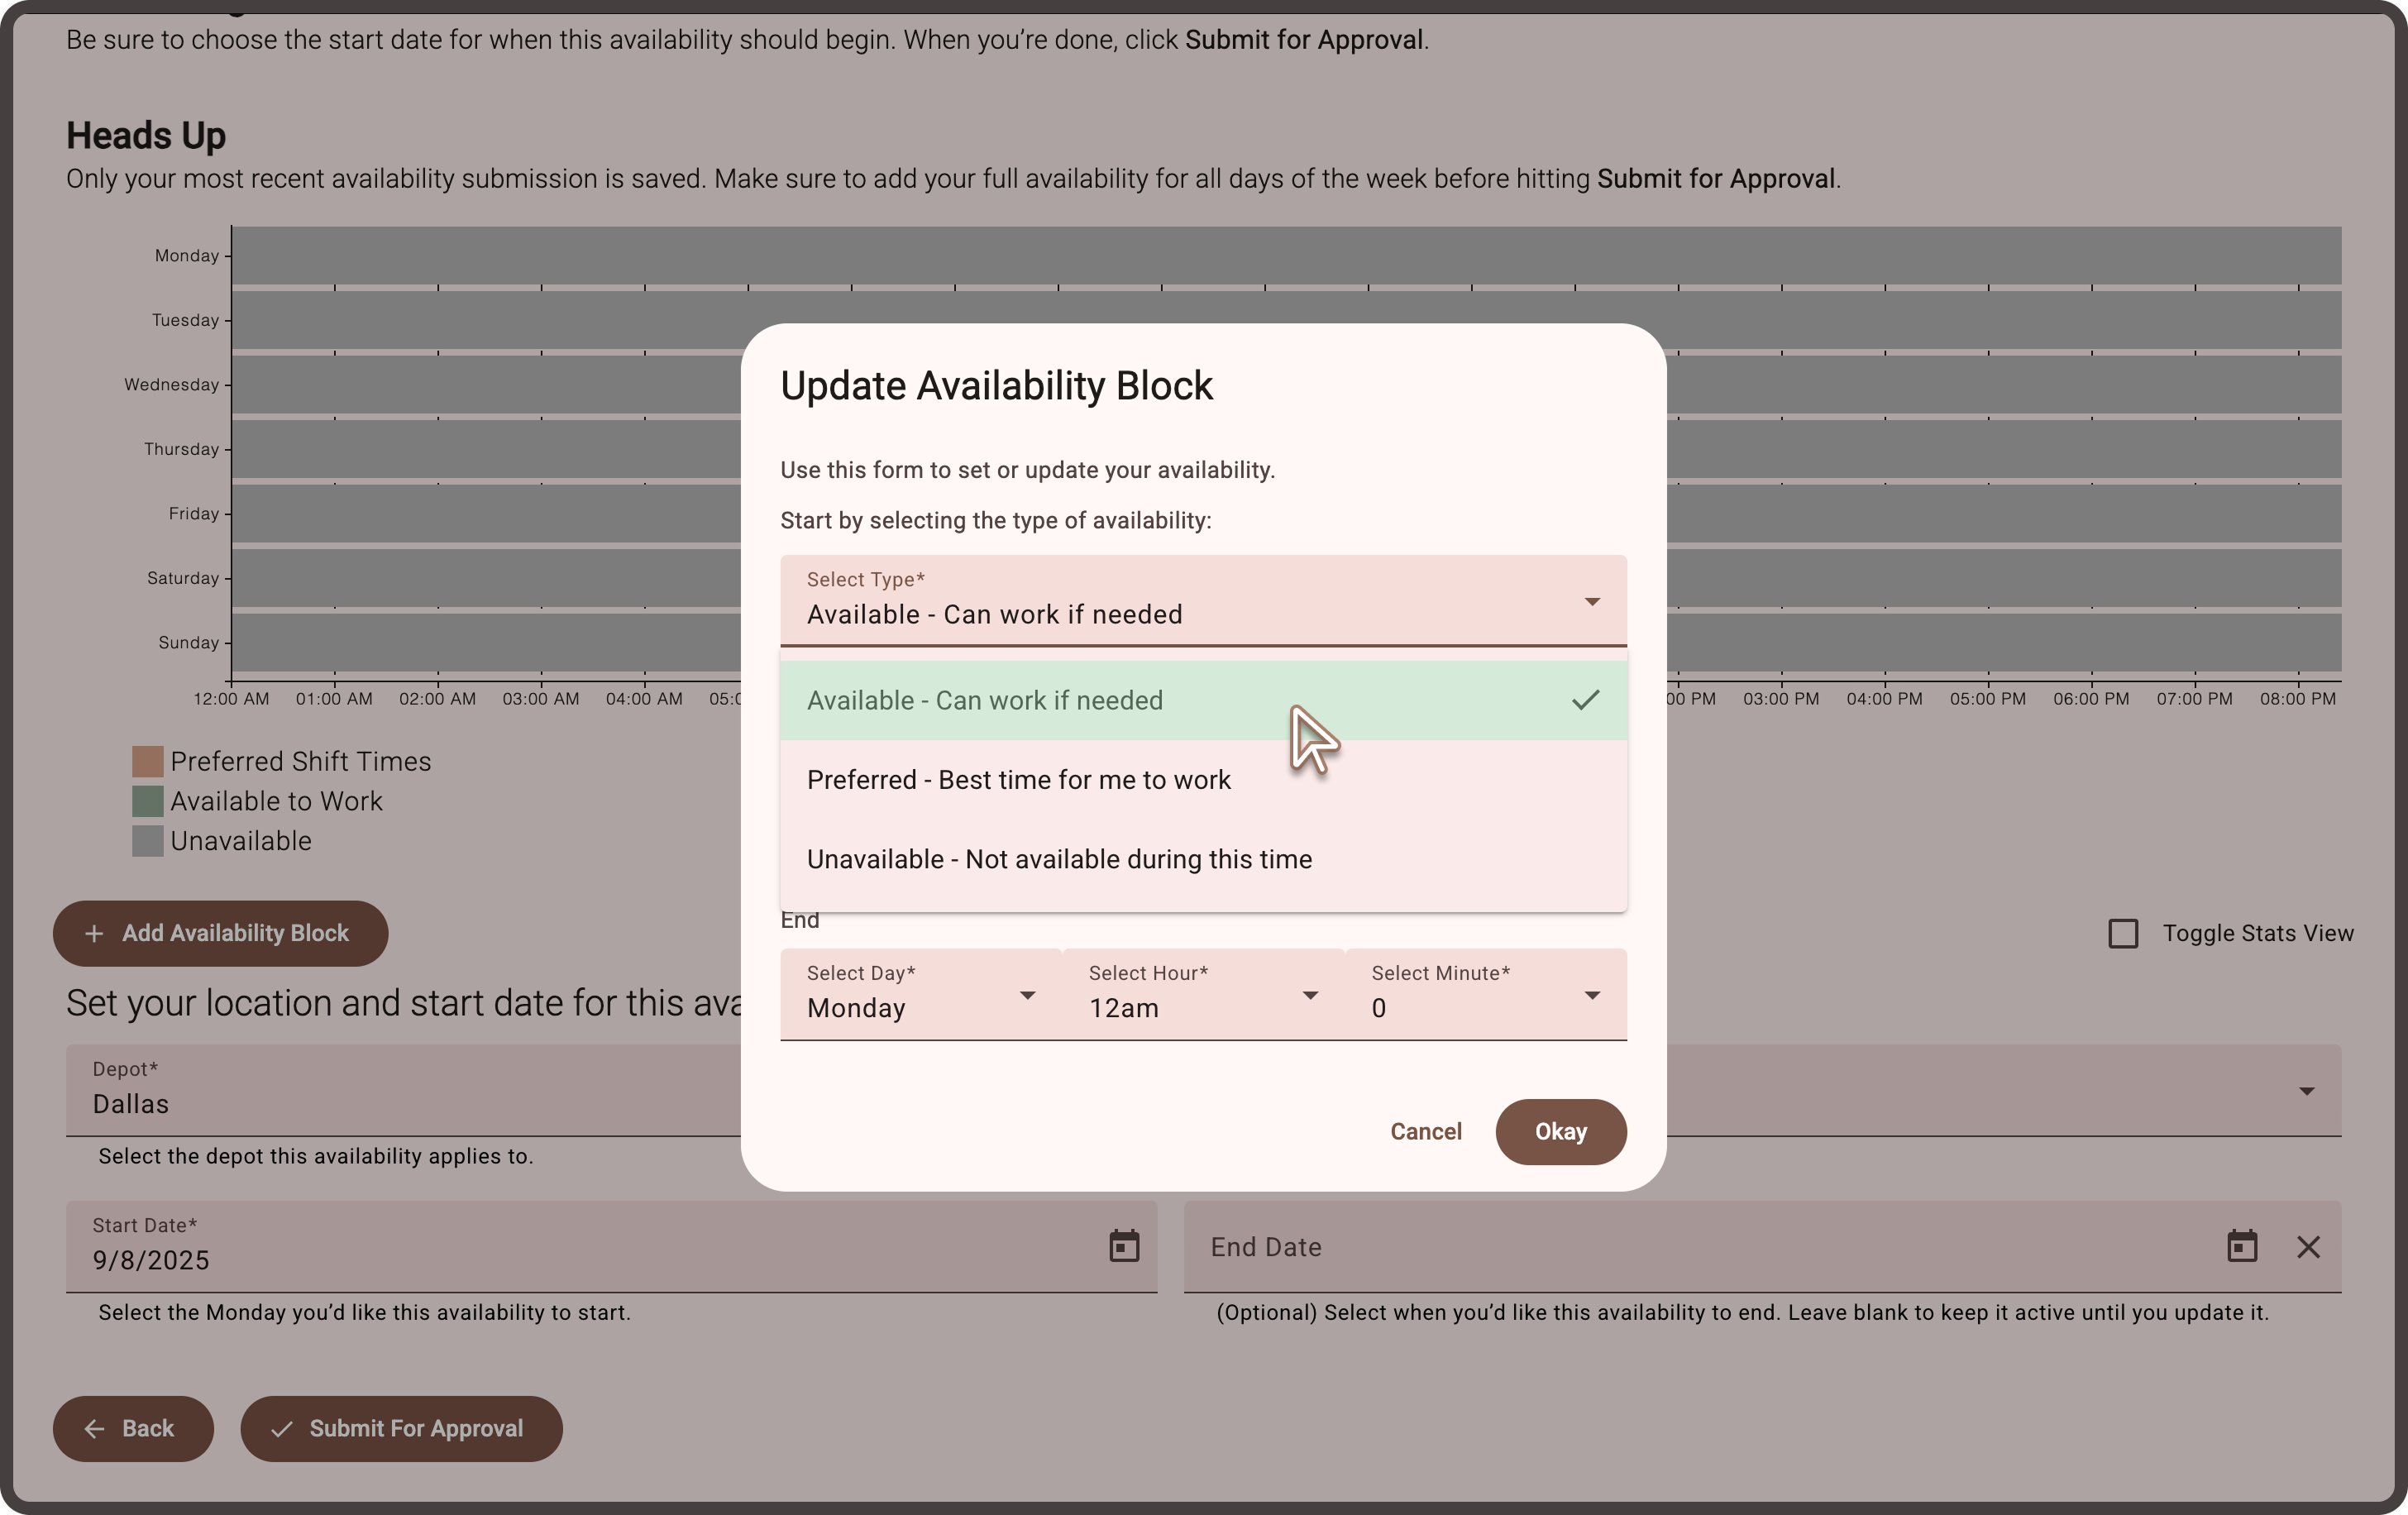Click the back arrow icon on Back

(x=95, y=1428)
